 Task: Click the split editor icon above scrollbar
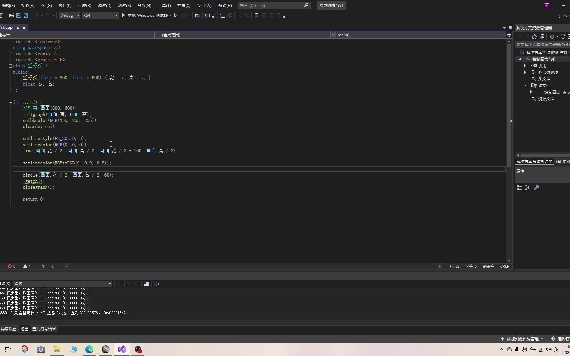(x=509, y=35)
